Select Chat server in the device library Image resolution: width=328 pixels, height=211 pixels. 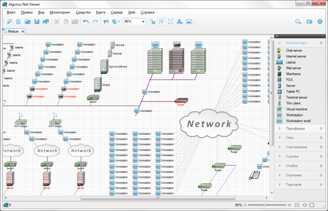294,50
